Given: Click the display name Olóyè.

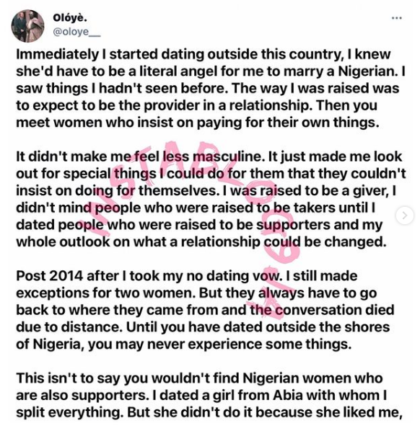Looking at the screenshot, I should tap(70, 18).
